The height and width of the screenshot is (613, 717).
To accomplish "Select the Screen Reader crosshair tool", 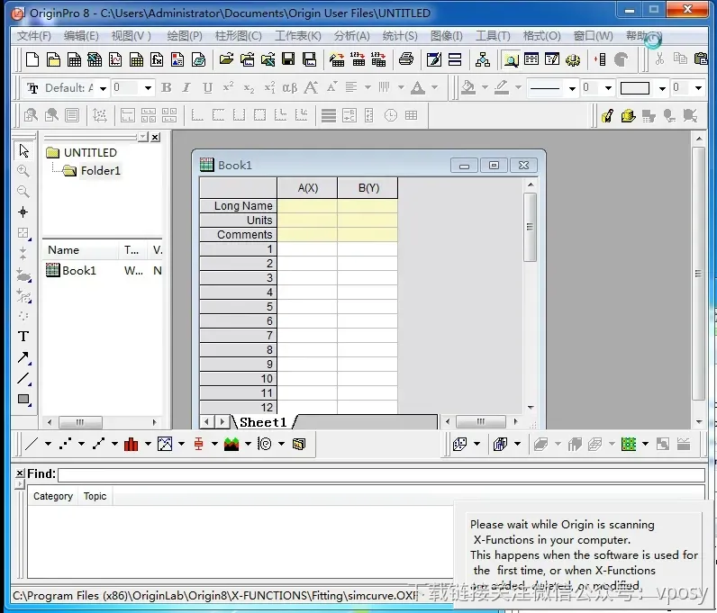I will pyautogui.click(x=23, y=212).
